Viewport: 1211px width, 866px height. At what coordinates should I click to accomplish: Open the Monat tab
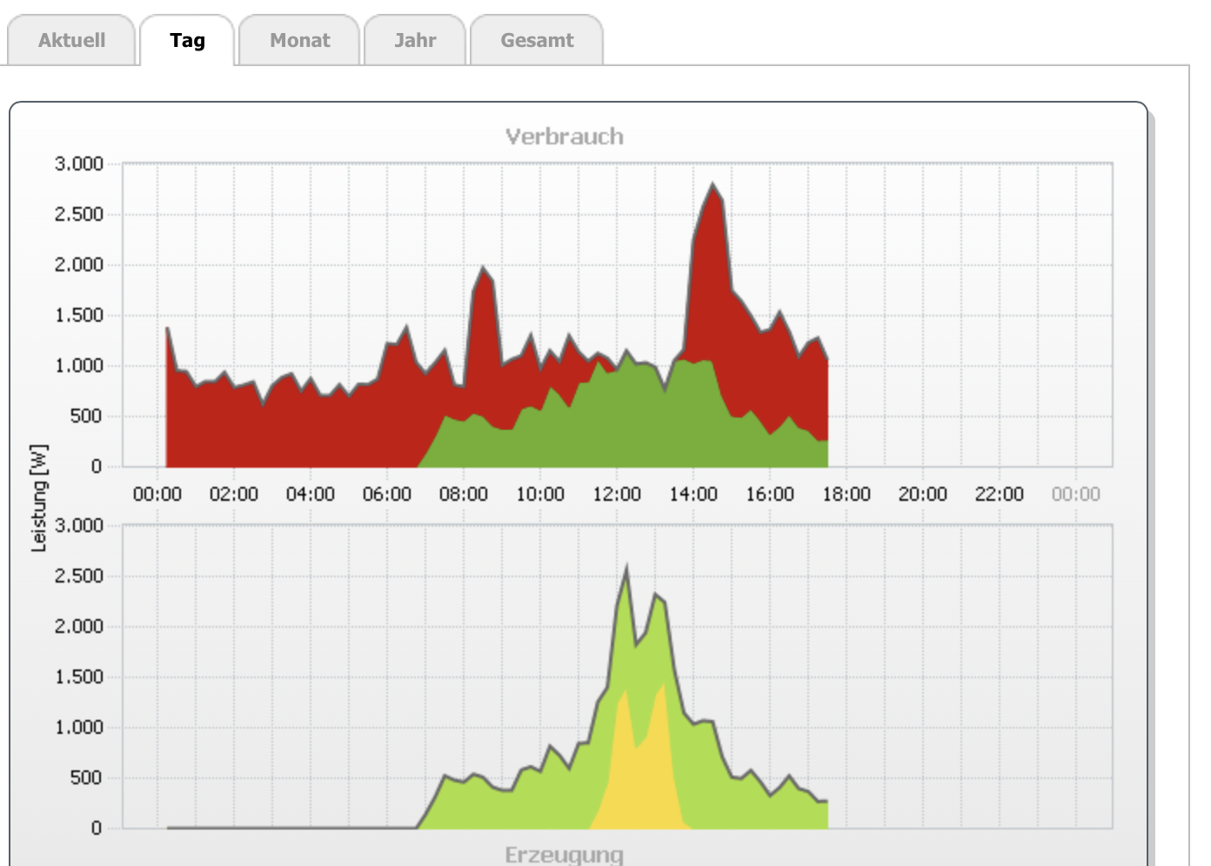pyautogui.click(x=299, y=40)
